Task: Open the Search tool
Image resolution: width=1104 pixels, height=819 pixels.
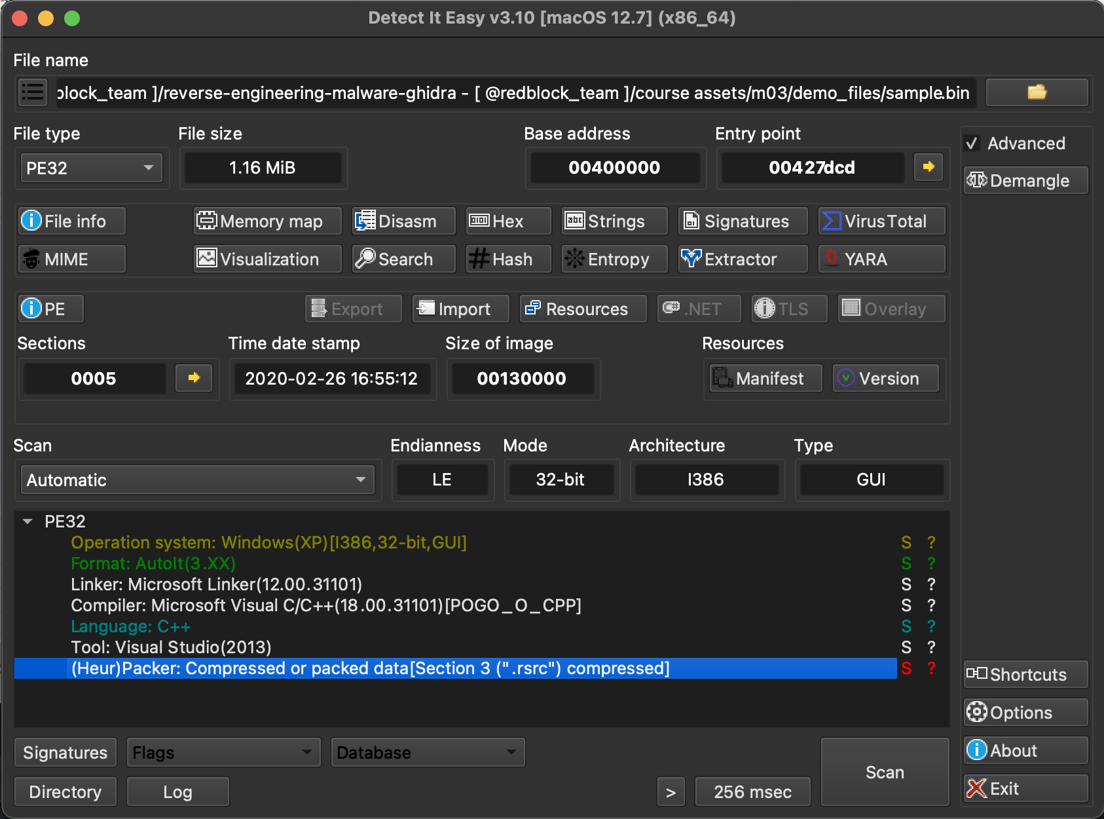Action: 403,259
